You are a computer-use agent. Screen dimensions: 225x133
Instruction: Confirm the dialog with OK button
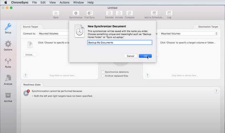(x=145, y=56)
